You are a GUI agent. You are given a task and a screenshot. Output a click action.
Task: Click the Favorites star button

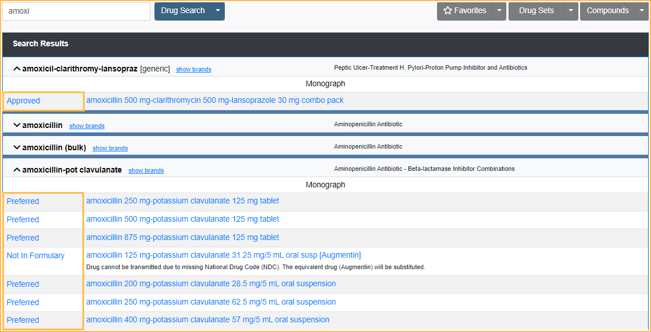coord(465,11)
